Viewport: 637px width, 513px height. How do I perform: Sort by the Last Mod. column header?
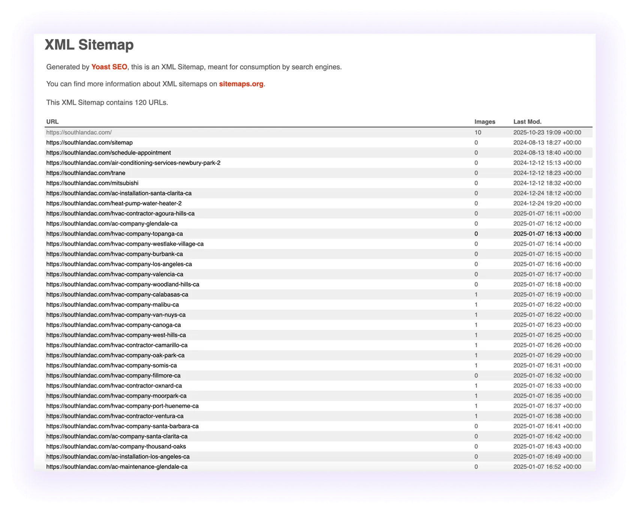click(528, 121)
